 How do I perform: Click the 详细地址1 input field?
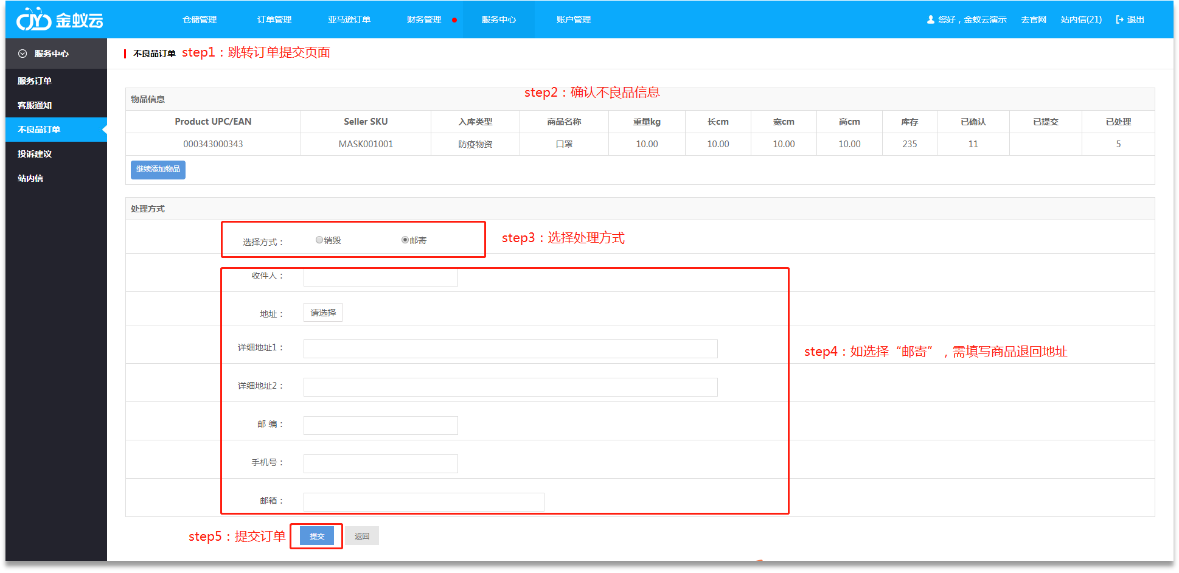(x=510, y=349)
